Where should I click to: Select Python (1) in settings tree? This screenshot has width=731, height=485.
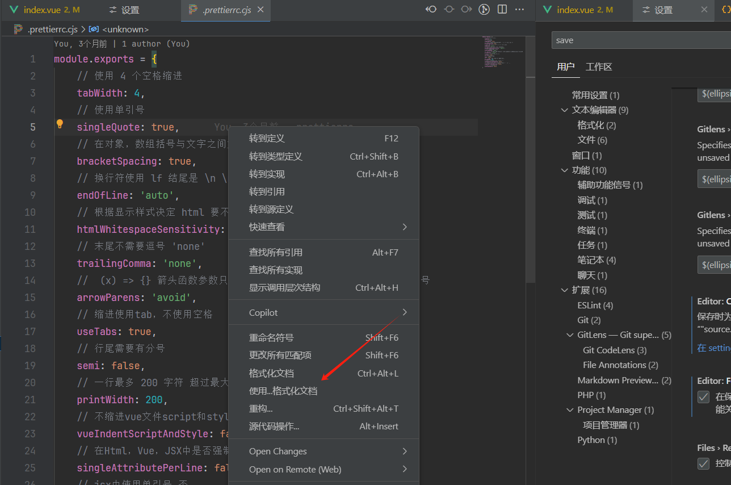[x=597, y=440]
